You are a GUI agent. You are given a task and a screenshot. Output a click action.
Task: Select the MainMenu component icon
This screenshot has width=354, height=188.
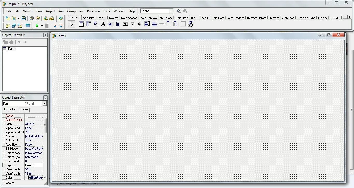click(x=89, y=24)
